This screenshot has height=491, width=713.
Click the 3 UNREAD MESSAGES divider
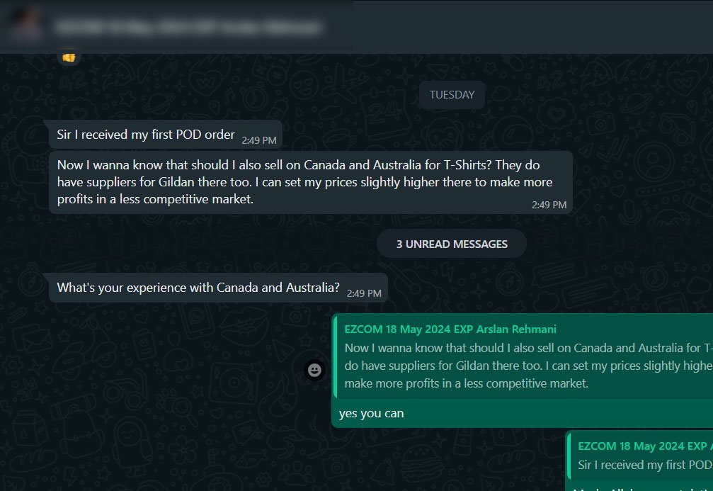point(452,244)
